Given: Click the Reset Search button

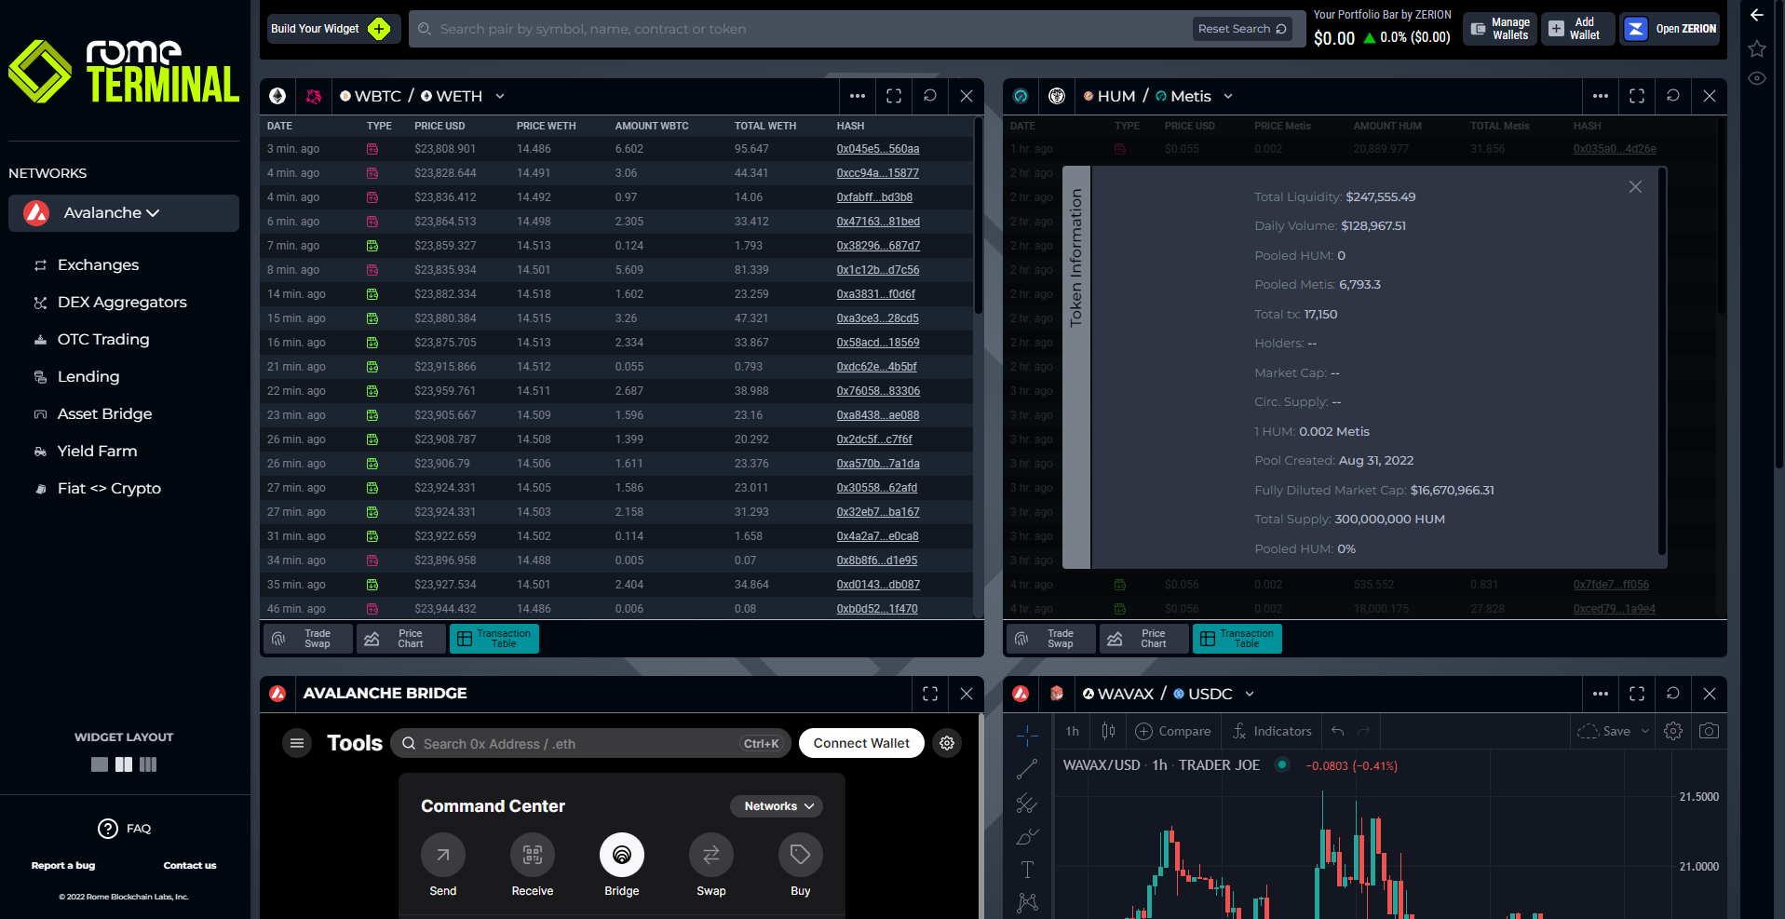Looking at the screenshot, I should coord(1242,29).
